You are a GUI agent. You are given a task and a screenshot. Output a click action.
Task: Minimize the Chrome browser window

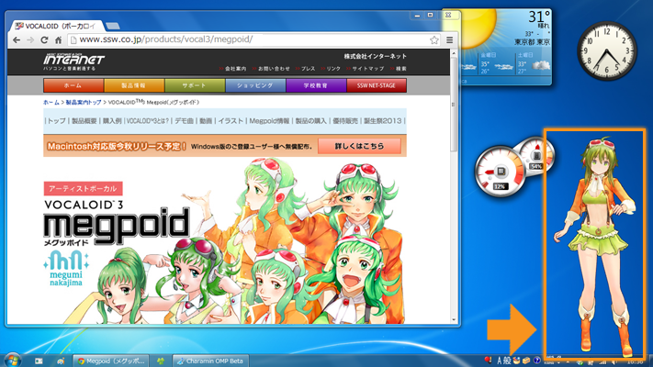click(417, 16)
